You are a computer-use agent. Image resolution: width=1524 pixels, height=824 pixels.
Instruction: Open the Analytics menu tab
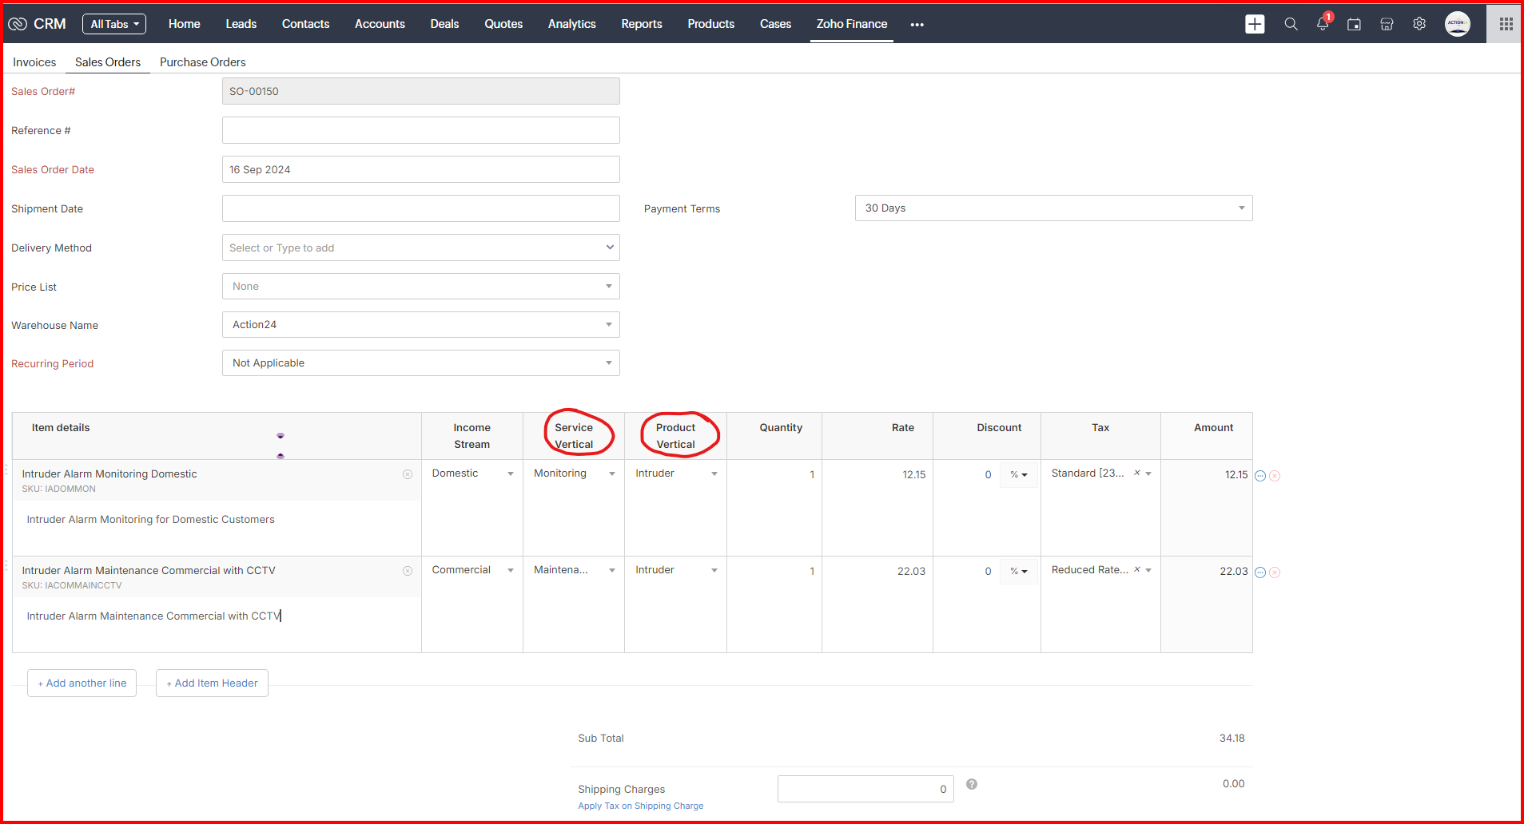(x=571, y=24)
